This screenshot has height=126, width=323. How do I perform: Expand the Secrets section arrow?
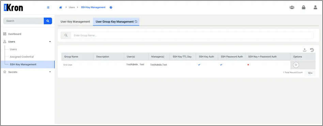coord(50,72)
